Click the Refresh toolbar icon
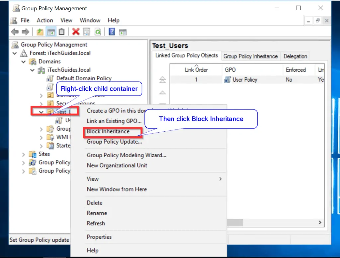This screenshot has width=340, height=258. [98, 32]
